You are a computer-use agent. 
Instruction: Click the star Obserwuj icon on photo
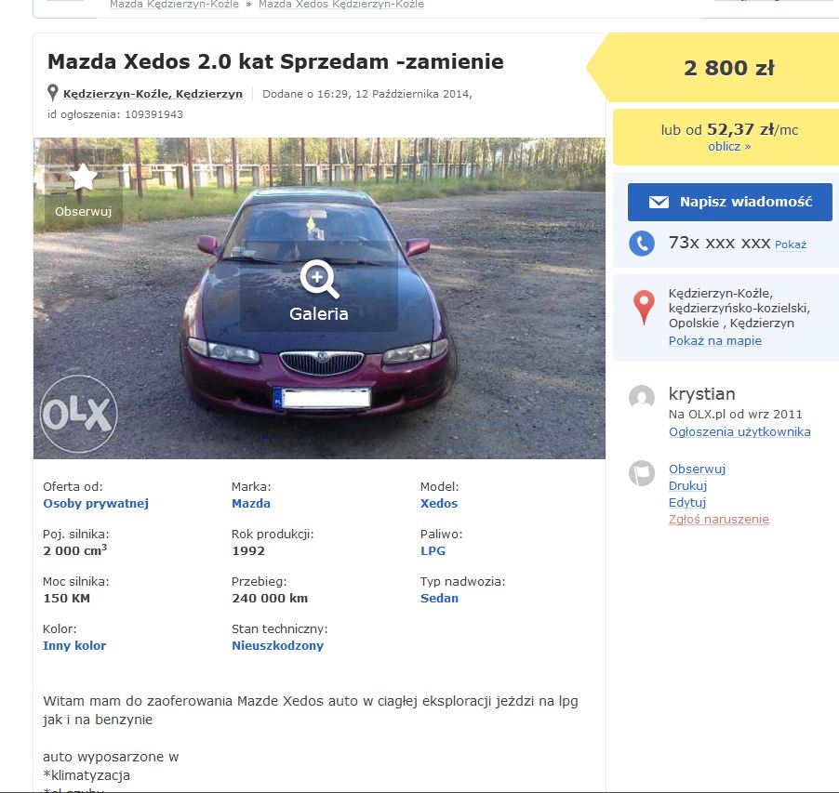click(x=84, y=178)
